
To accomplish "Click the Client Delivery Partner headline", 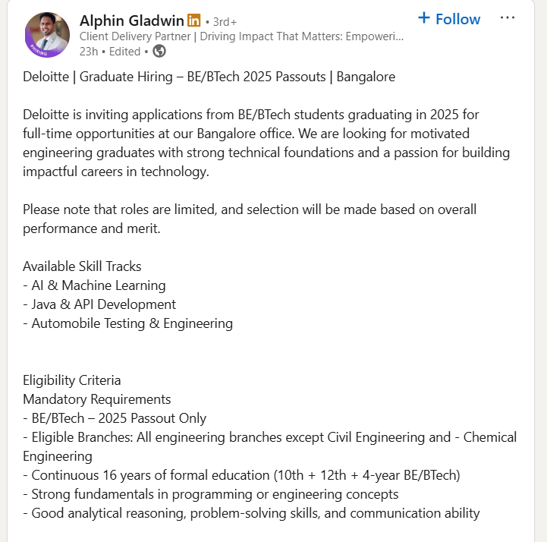I will pos(241,36).
